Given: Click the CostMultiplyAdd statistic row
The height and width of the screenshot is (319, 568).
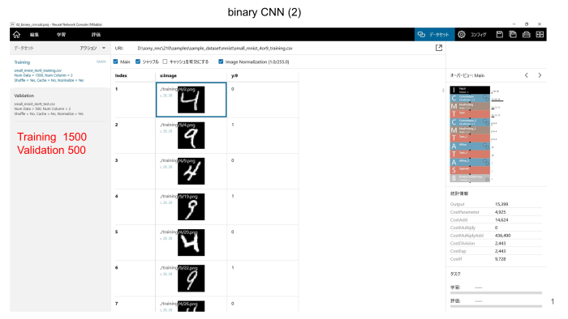Looking at the screenshot, I should (x=496, y=236).
